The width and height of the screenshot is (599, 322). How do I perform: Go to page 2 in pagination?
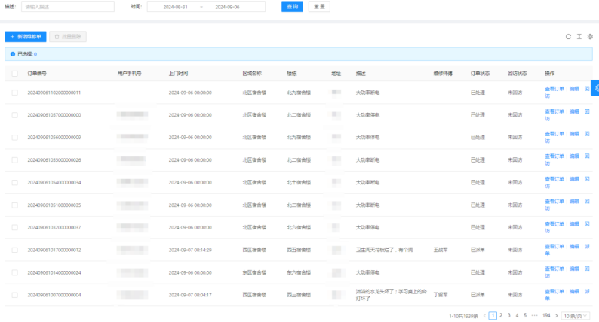click(x=501, y=315)
